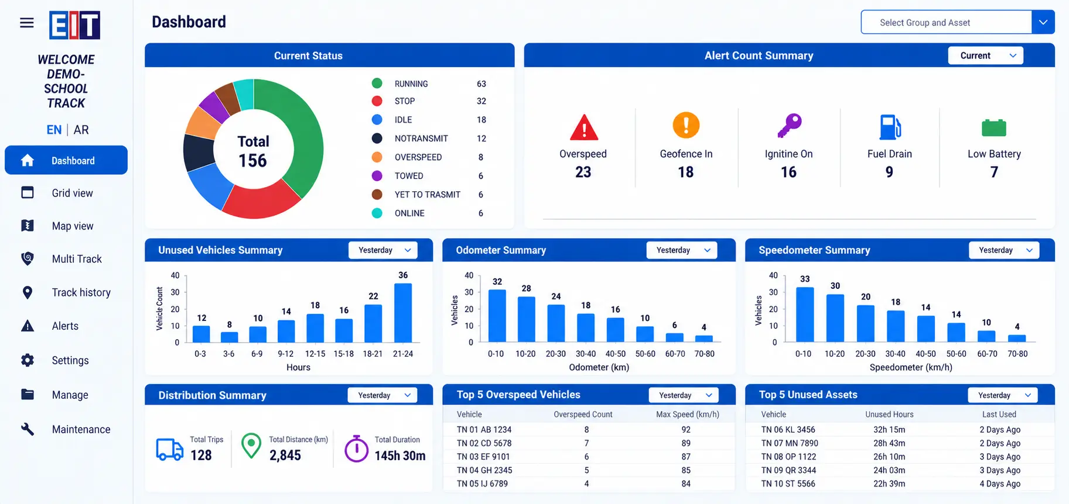The width and height of the screenshot is (1069, 504).
Task: Click the Fuel Drain pump icon
Action: [x=890, y=127]
